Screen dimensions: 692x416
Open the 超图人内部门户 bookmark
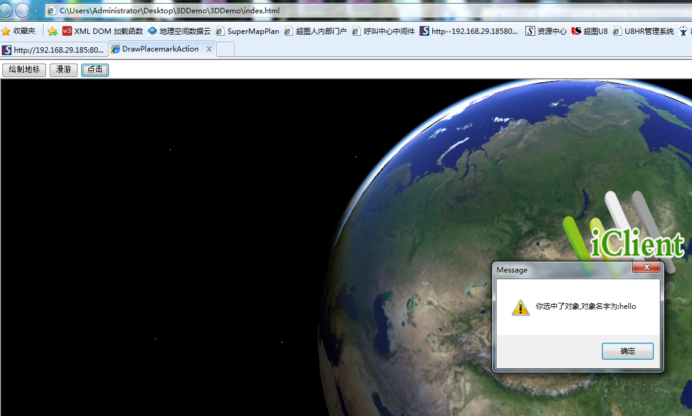pos(315,31)
